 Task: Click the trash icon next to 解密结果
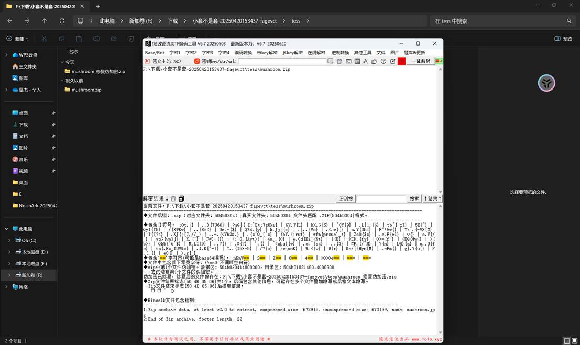click(174, 198)
